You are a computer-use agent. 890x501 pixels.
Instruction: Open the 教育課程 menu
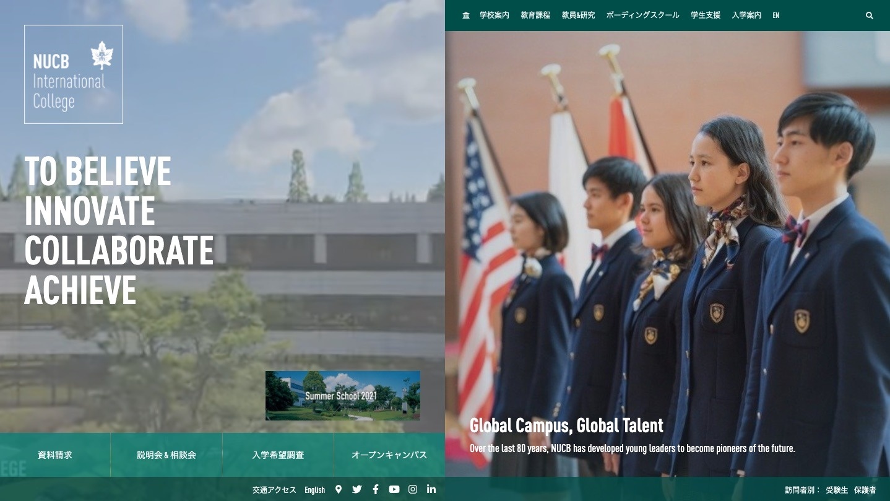click(535, 15)
